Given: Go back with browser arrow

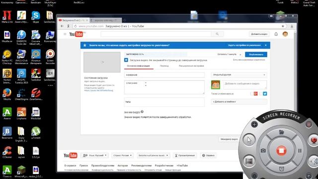Looking at the screenshot, I should click(62, 26).
